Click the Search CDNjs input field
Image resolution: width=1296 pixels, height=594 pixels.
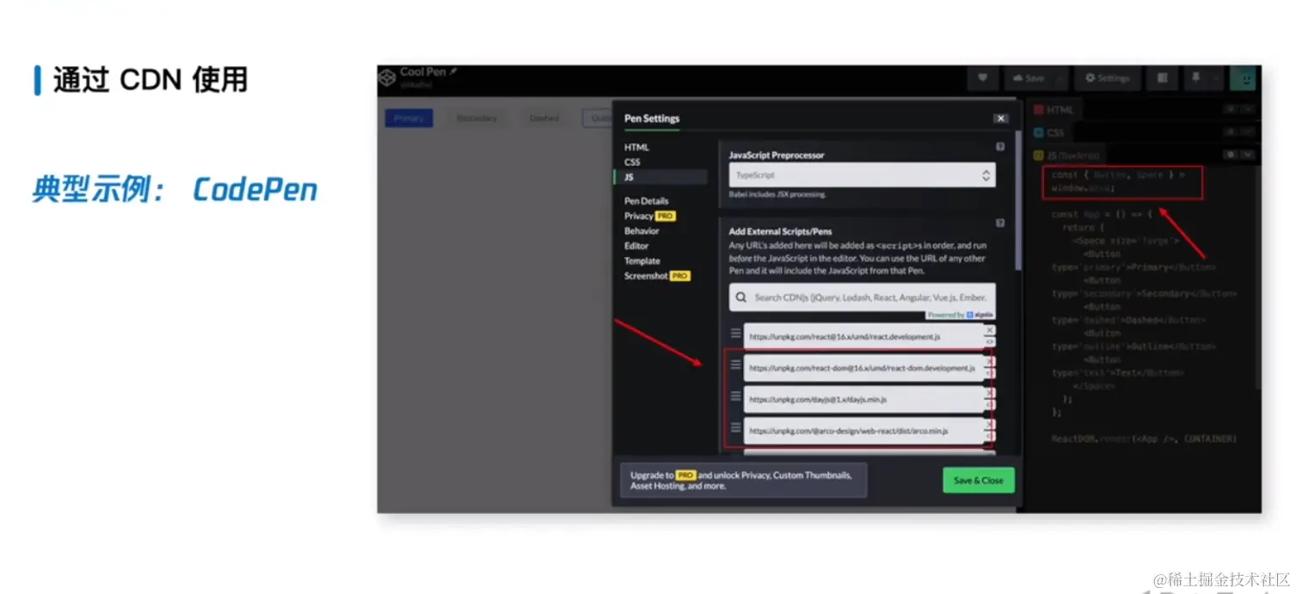click(x=862, y=297)
